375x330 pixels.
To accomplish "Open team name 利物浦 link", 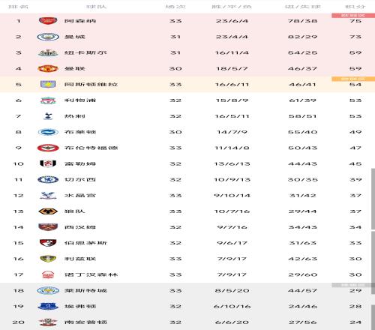I will pos(80,100).
